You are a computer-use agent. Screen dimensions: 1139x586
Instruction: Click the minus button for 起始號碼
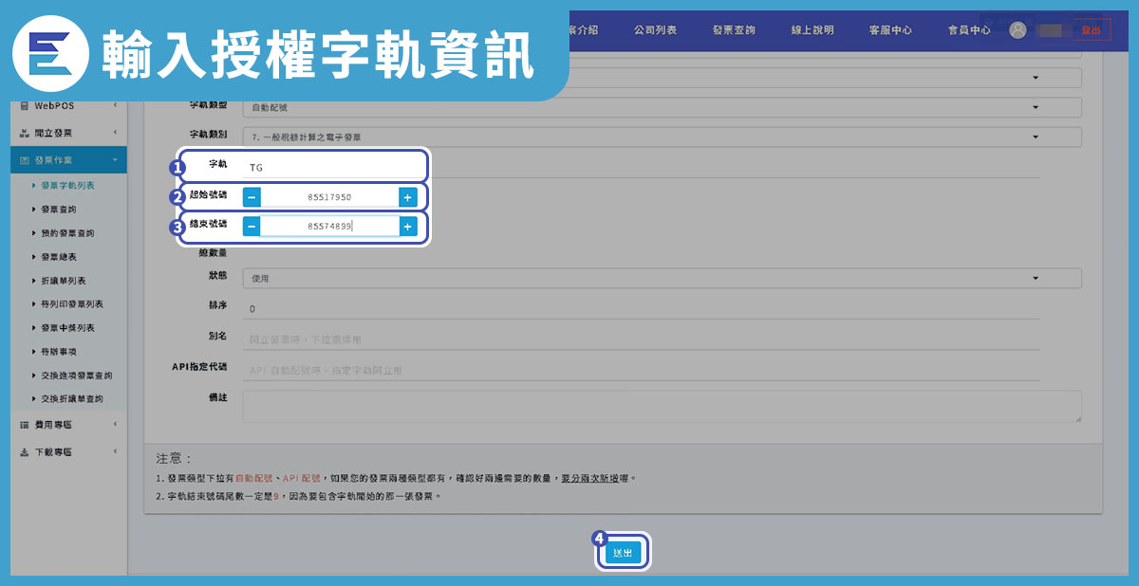[252, 197]
